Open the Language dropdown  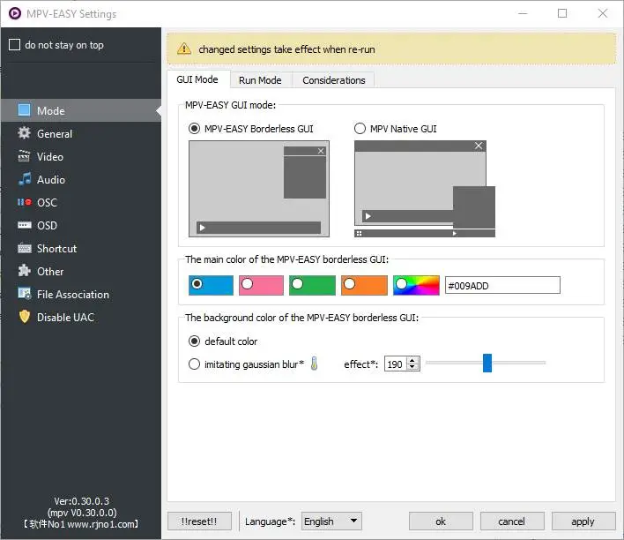331,521
